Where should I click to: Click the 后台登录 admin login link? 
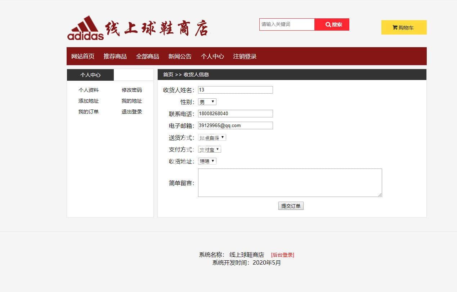point(282,255)
